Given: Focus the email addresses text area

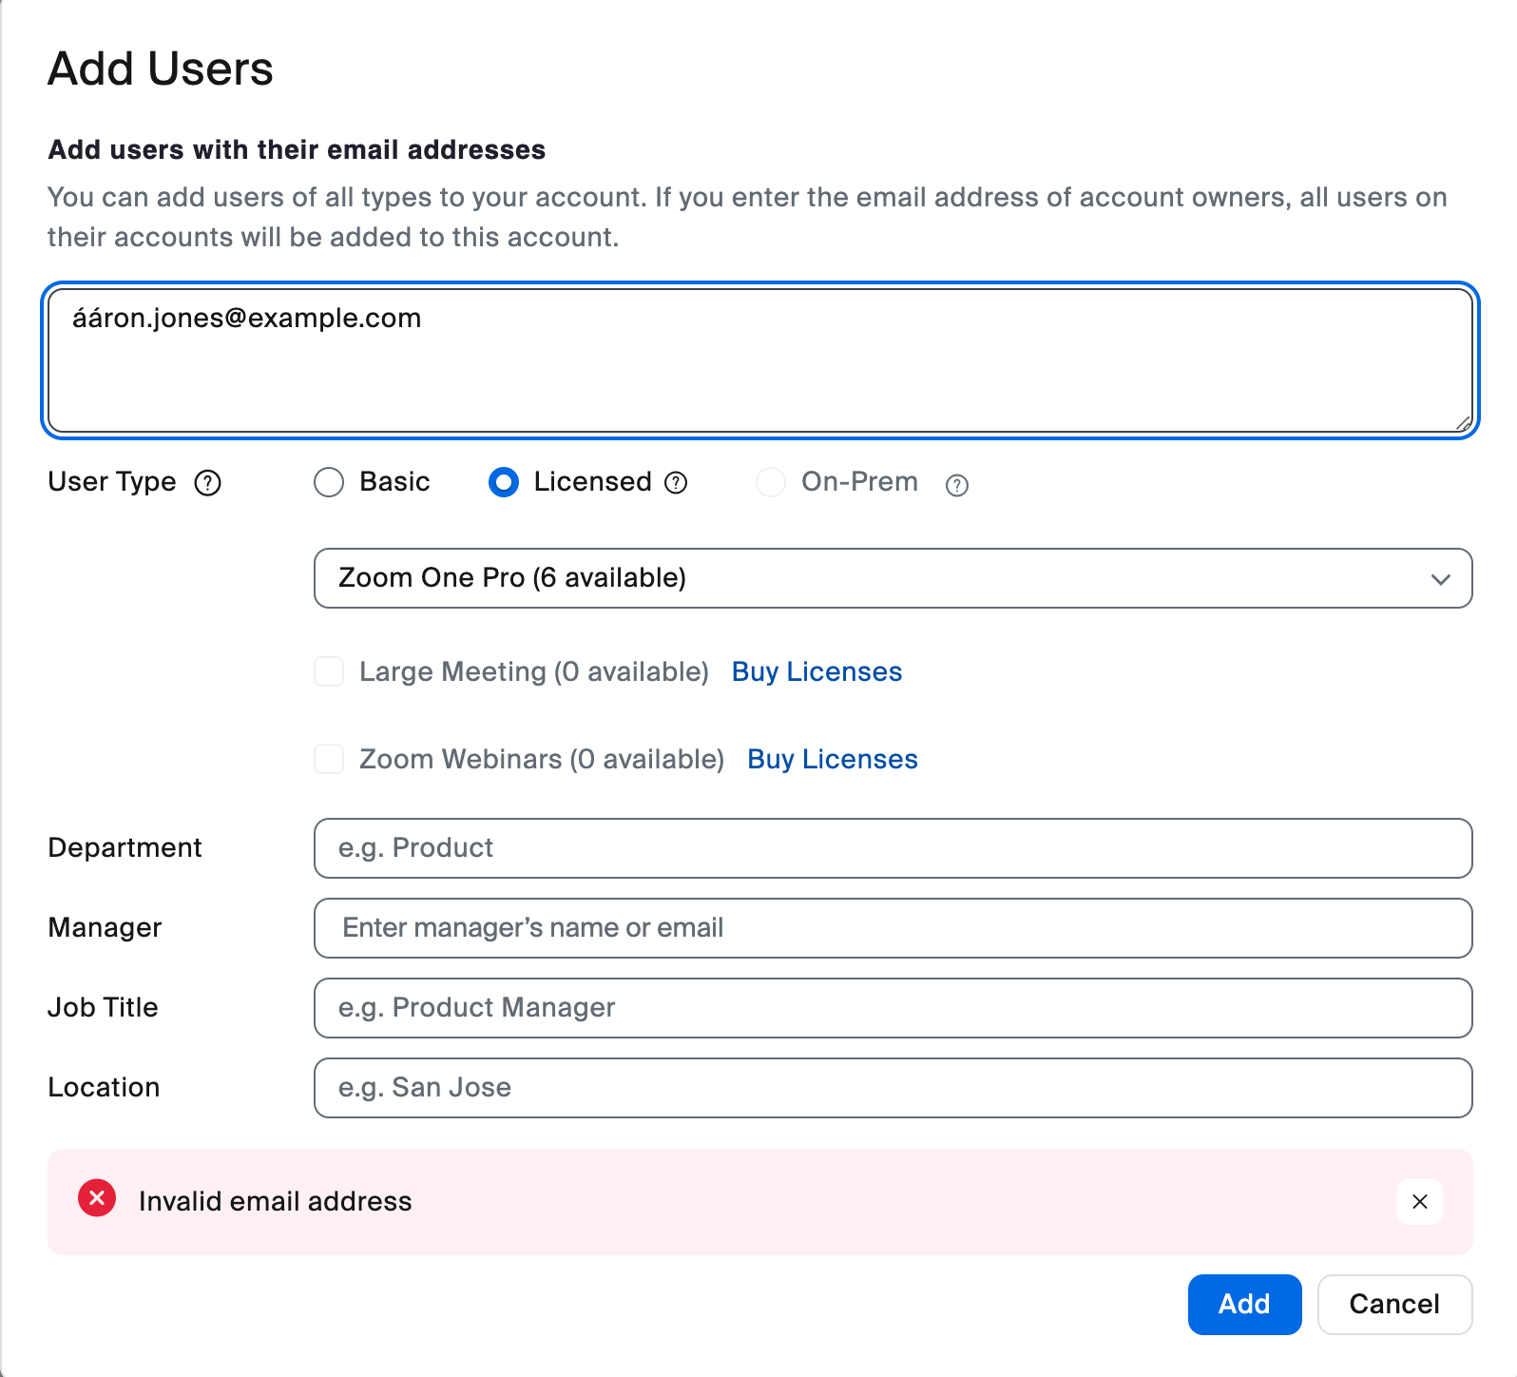Looking at the screenshot, I should (759, 361).
